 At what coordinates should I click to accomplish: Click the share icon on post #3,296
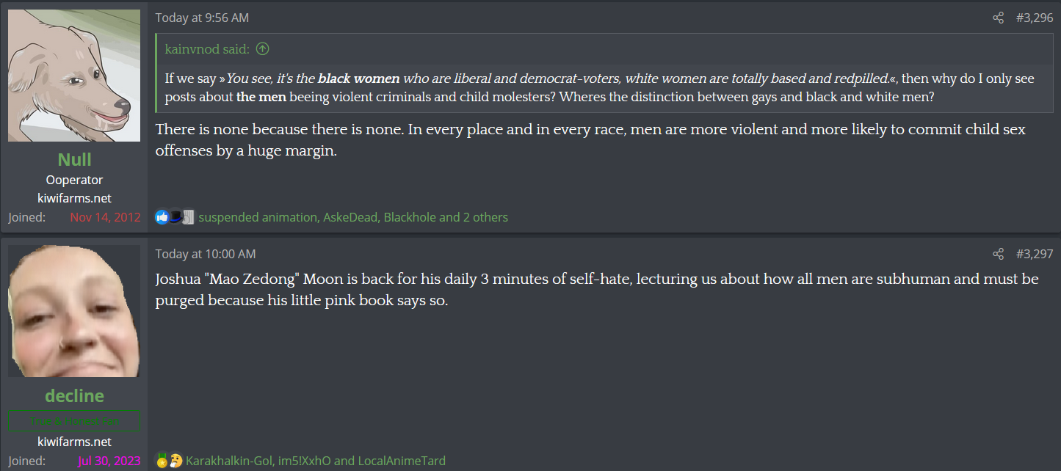tap(998, 18)
